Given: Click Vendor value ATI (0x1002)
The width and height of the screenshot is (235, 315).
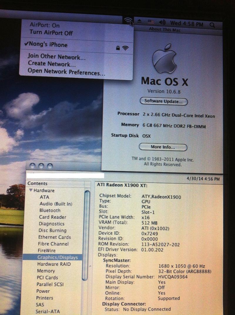Looking at the screenshot, I should [155, 228].
